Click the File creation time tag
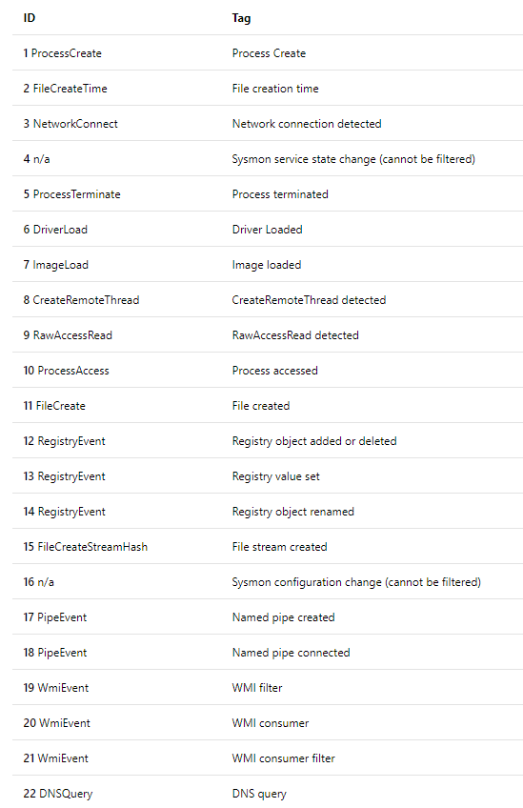Screen dimensions: 523x808 [275, 89]
